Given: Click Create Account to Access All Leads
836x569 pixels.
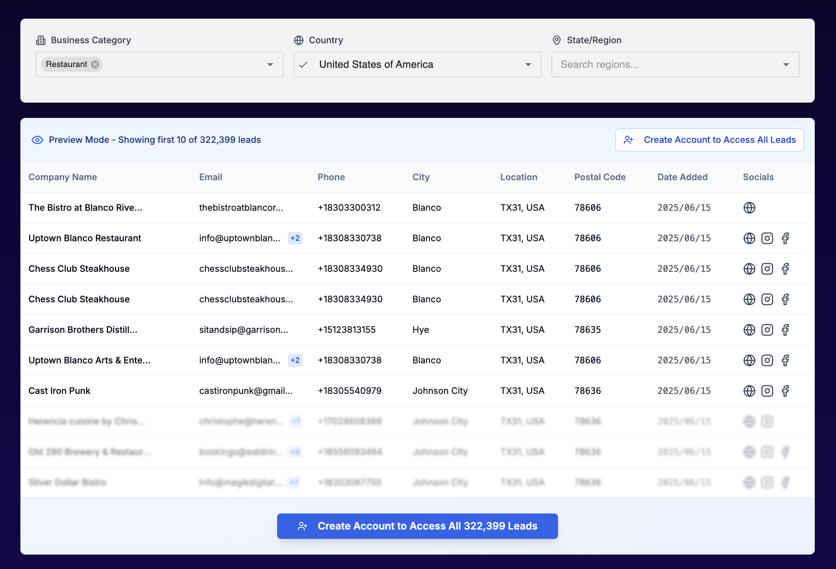Looking at the screenshot, I should point(710,140).
